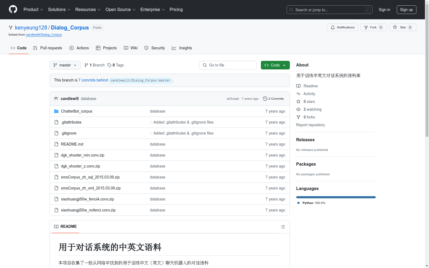
Task: Open kenyeung128 profile link
Action: coord(31,28)
